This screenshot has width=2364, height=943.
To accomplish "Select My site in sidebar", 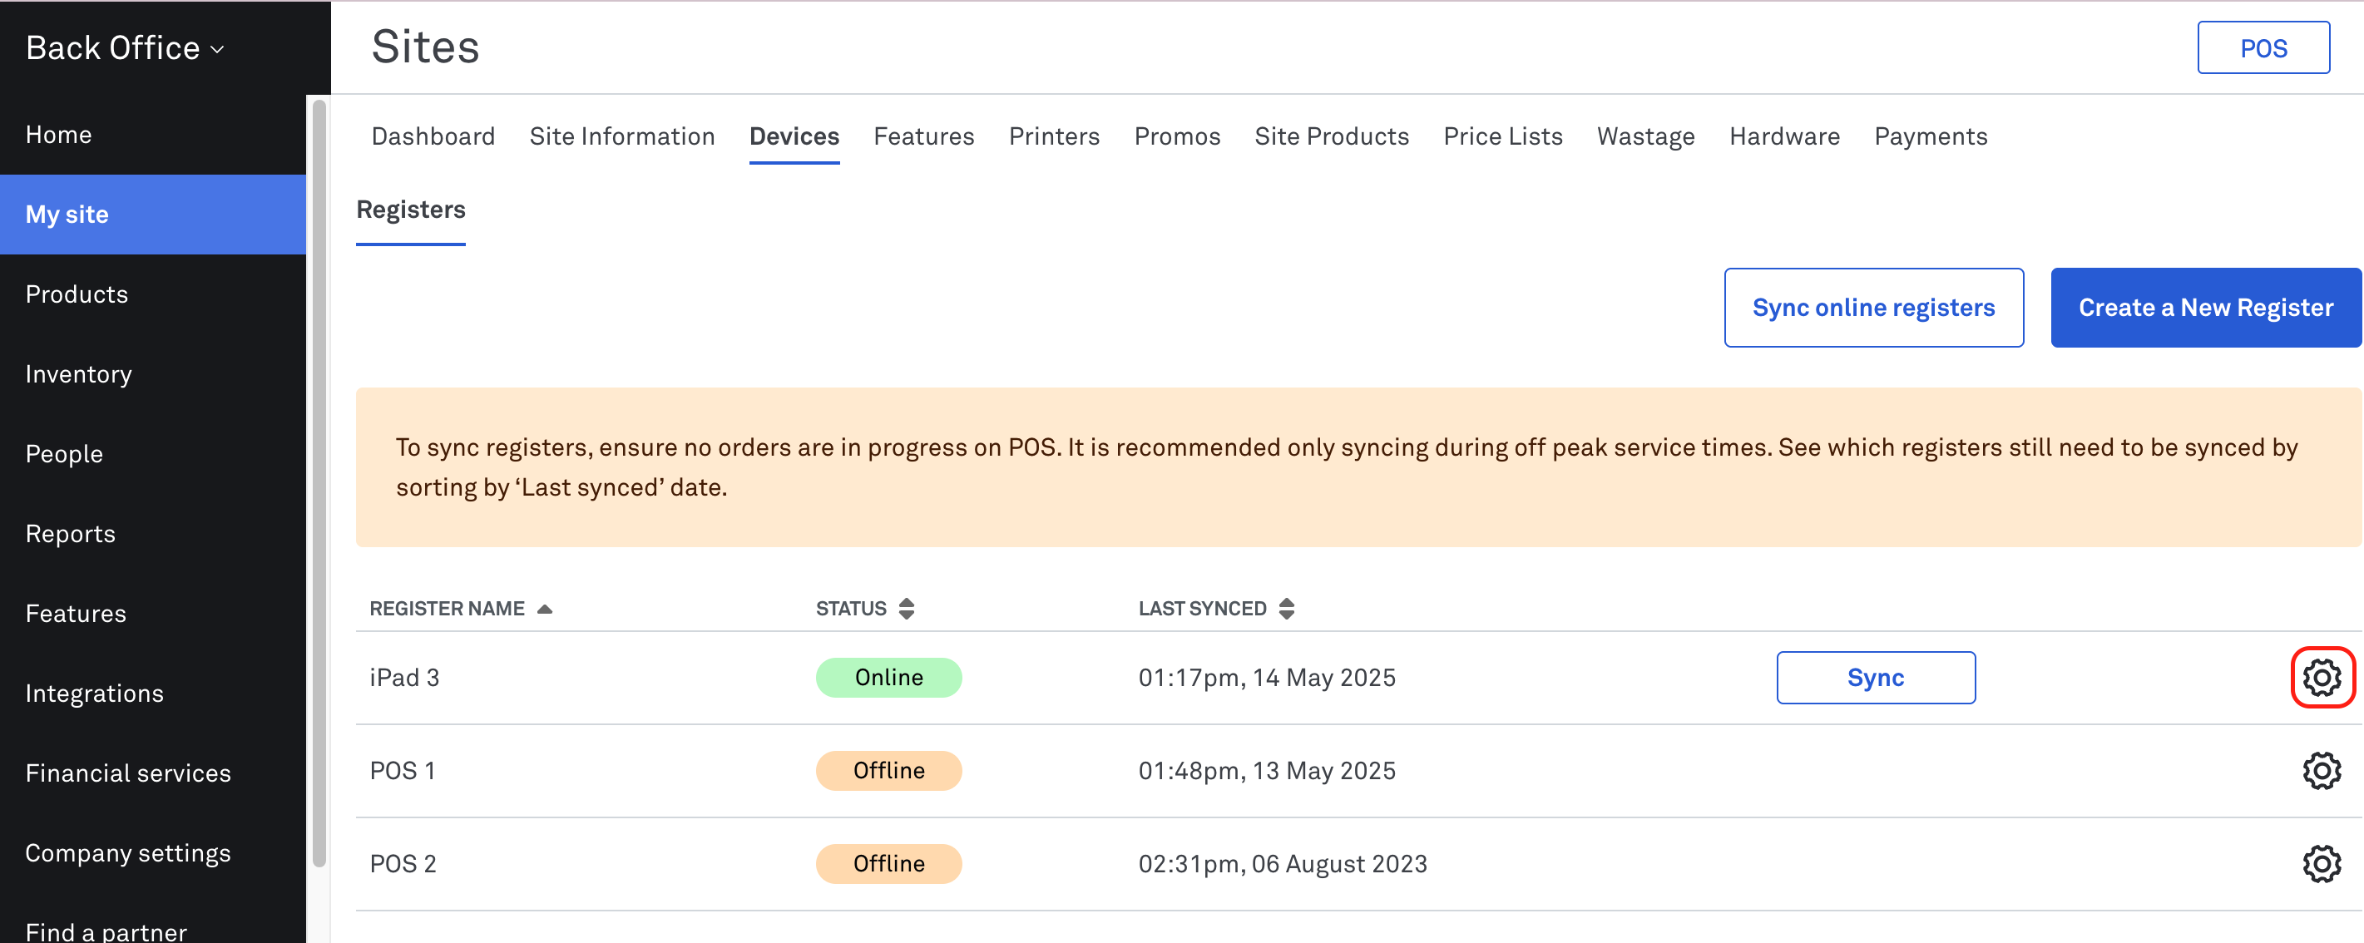I will coord(152,215).
